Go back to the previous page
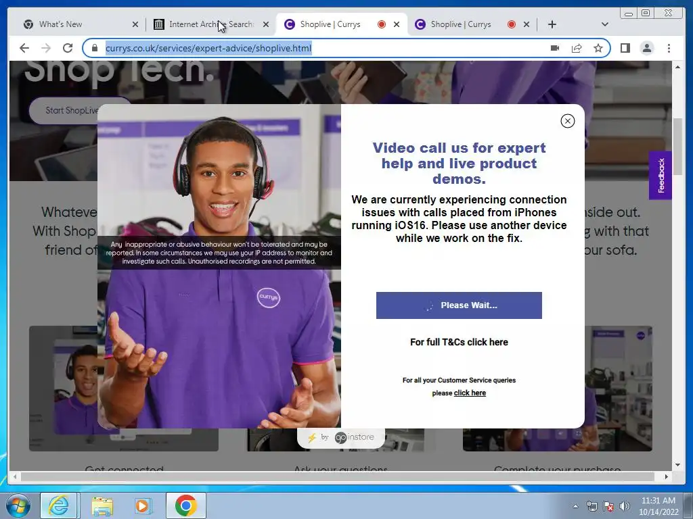The width and height of the screenshot is (693, 519). (24, 48)
